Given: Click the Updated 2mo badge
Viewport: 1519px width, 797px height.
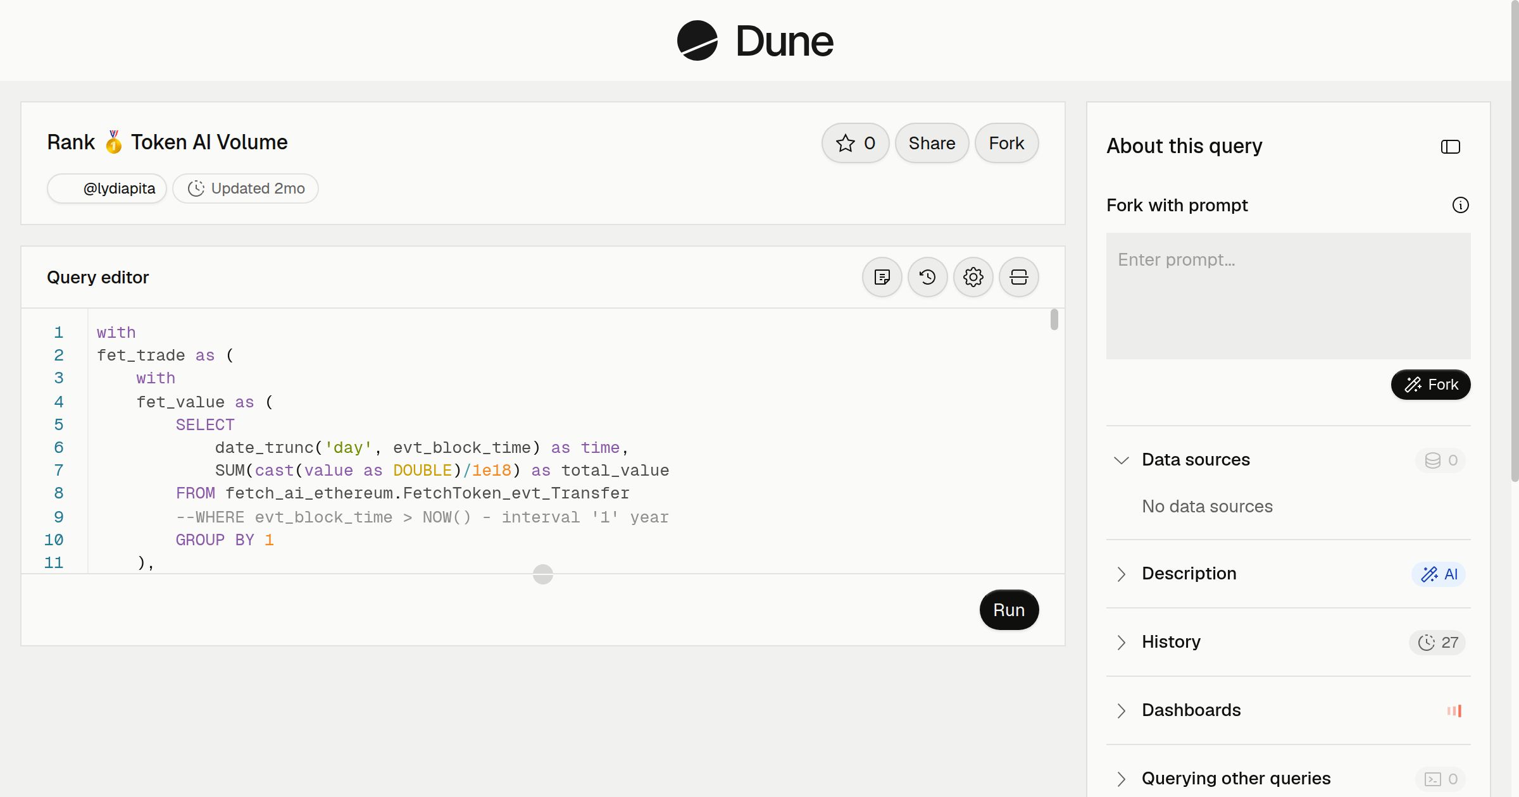Looking at the screenshot, I should pyautogui.click(x=246, y=188).
